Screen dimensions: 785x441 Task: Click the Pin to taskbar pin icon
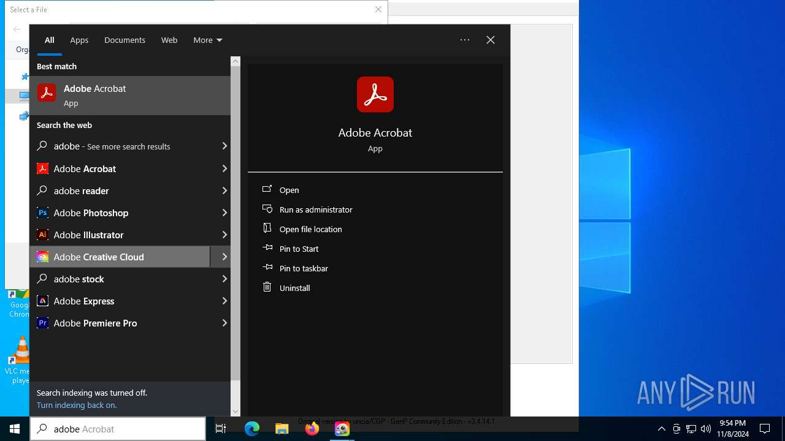pyautogui.click(x=267, y=268)
